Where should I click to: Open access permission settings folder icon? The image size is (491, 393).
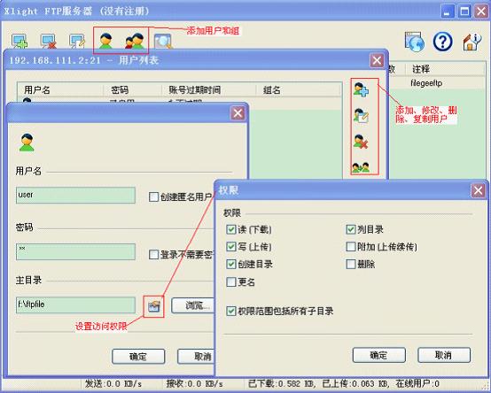[x=153, y=306]
